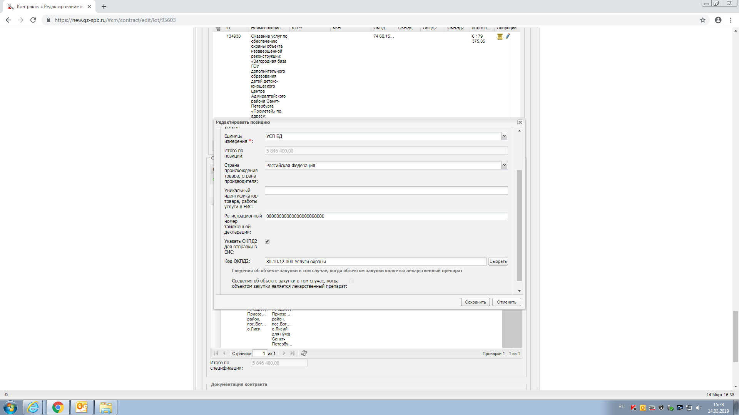Click the Российская Федерация combo box field
Image resolution: width=739 pixels, height=415 pixels.
(x=383, y=165)
